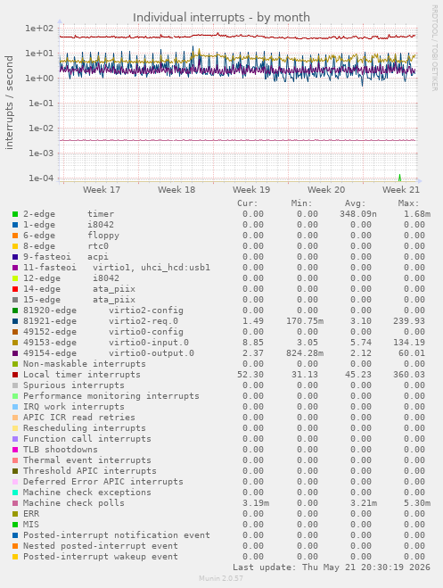Viewport: 443px width, 588px height.
Task: Click the red 14-edge ata_piix swatch
Action: click(15, 289)
